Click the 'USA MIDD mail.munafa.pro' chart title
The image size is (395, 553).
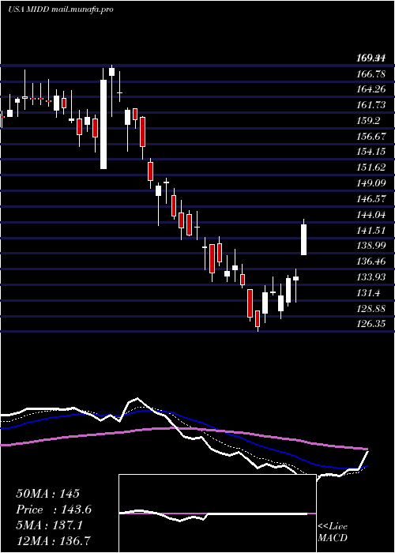pyautogui.click(x=61, y=9)
